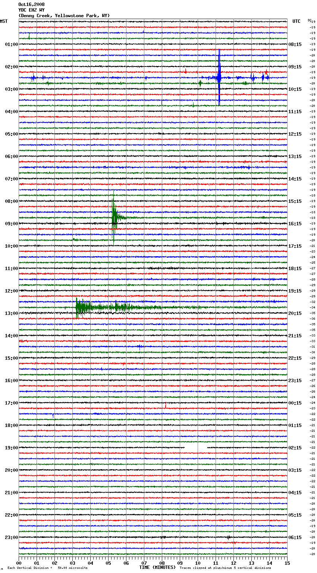This screenshot has height=573, width=317.
Task: Select the 14:00 MST hour label
Action: point(12,336)
